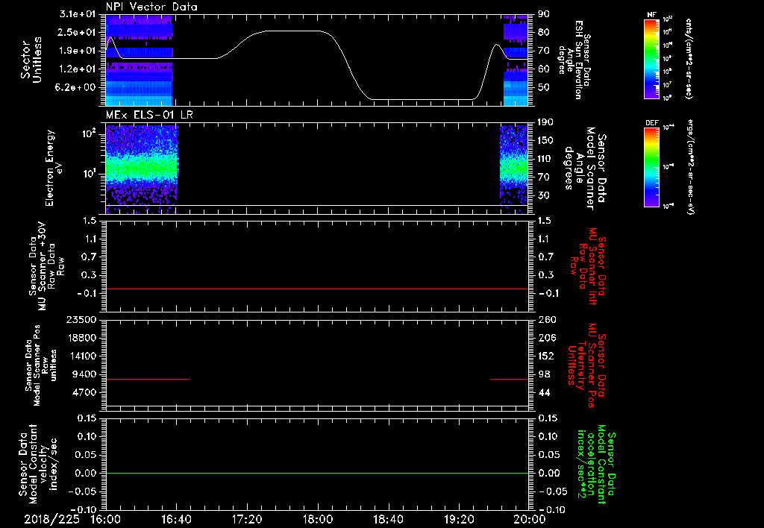Click the 2.5e+01 sector tick label
Viewport: 764px width, 528px height.
coord(75,32)
